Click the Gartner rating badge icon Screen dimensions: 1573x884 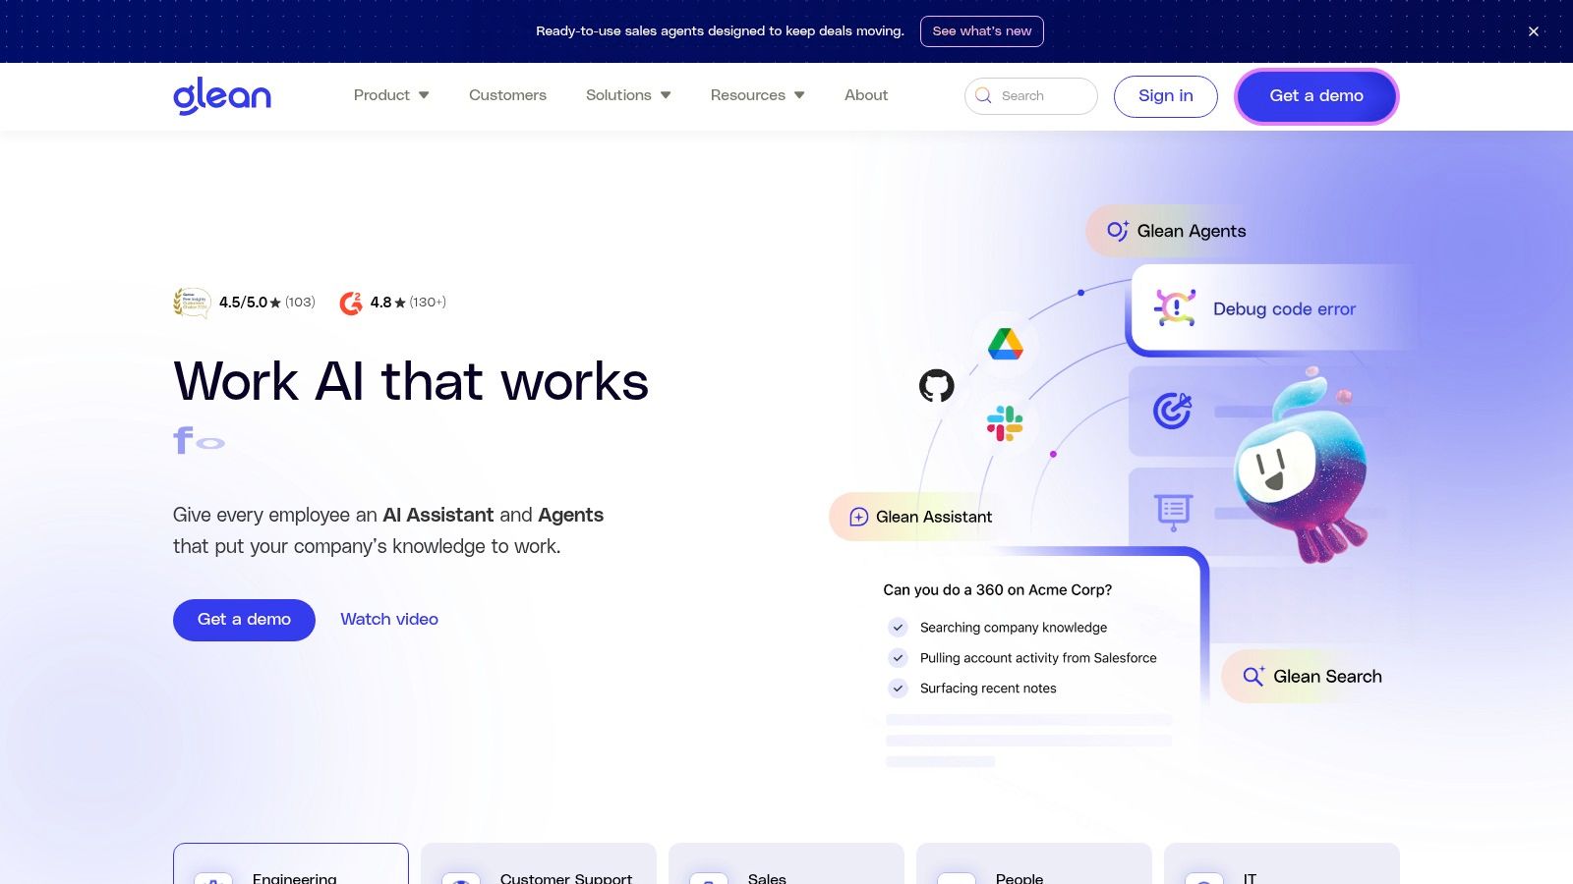[x=192, y=303]
